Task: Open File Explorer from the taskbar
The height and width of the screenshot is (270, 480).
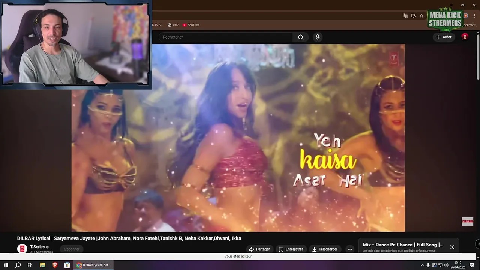Action: pos(43,265)
